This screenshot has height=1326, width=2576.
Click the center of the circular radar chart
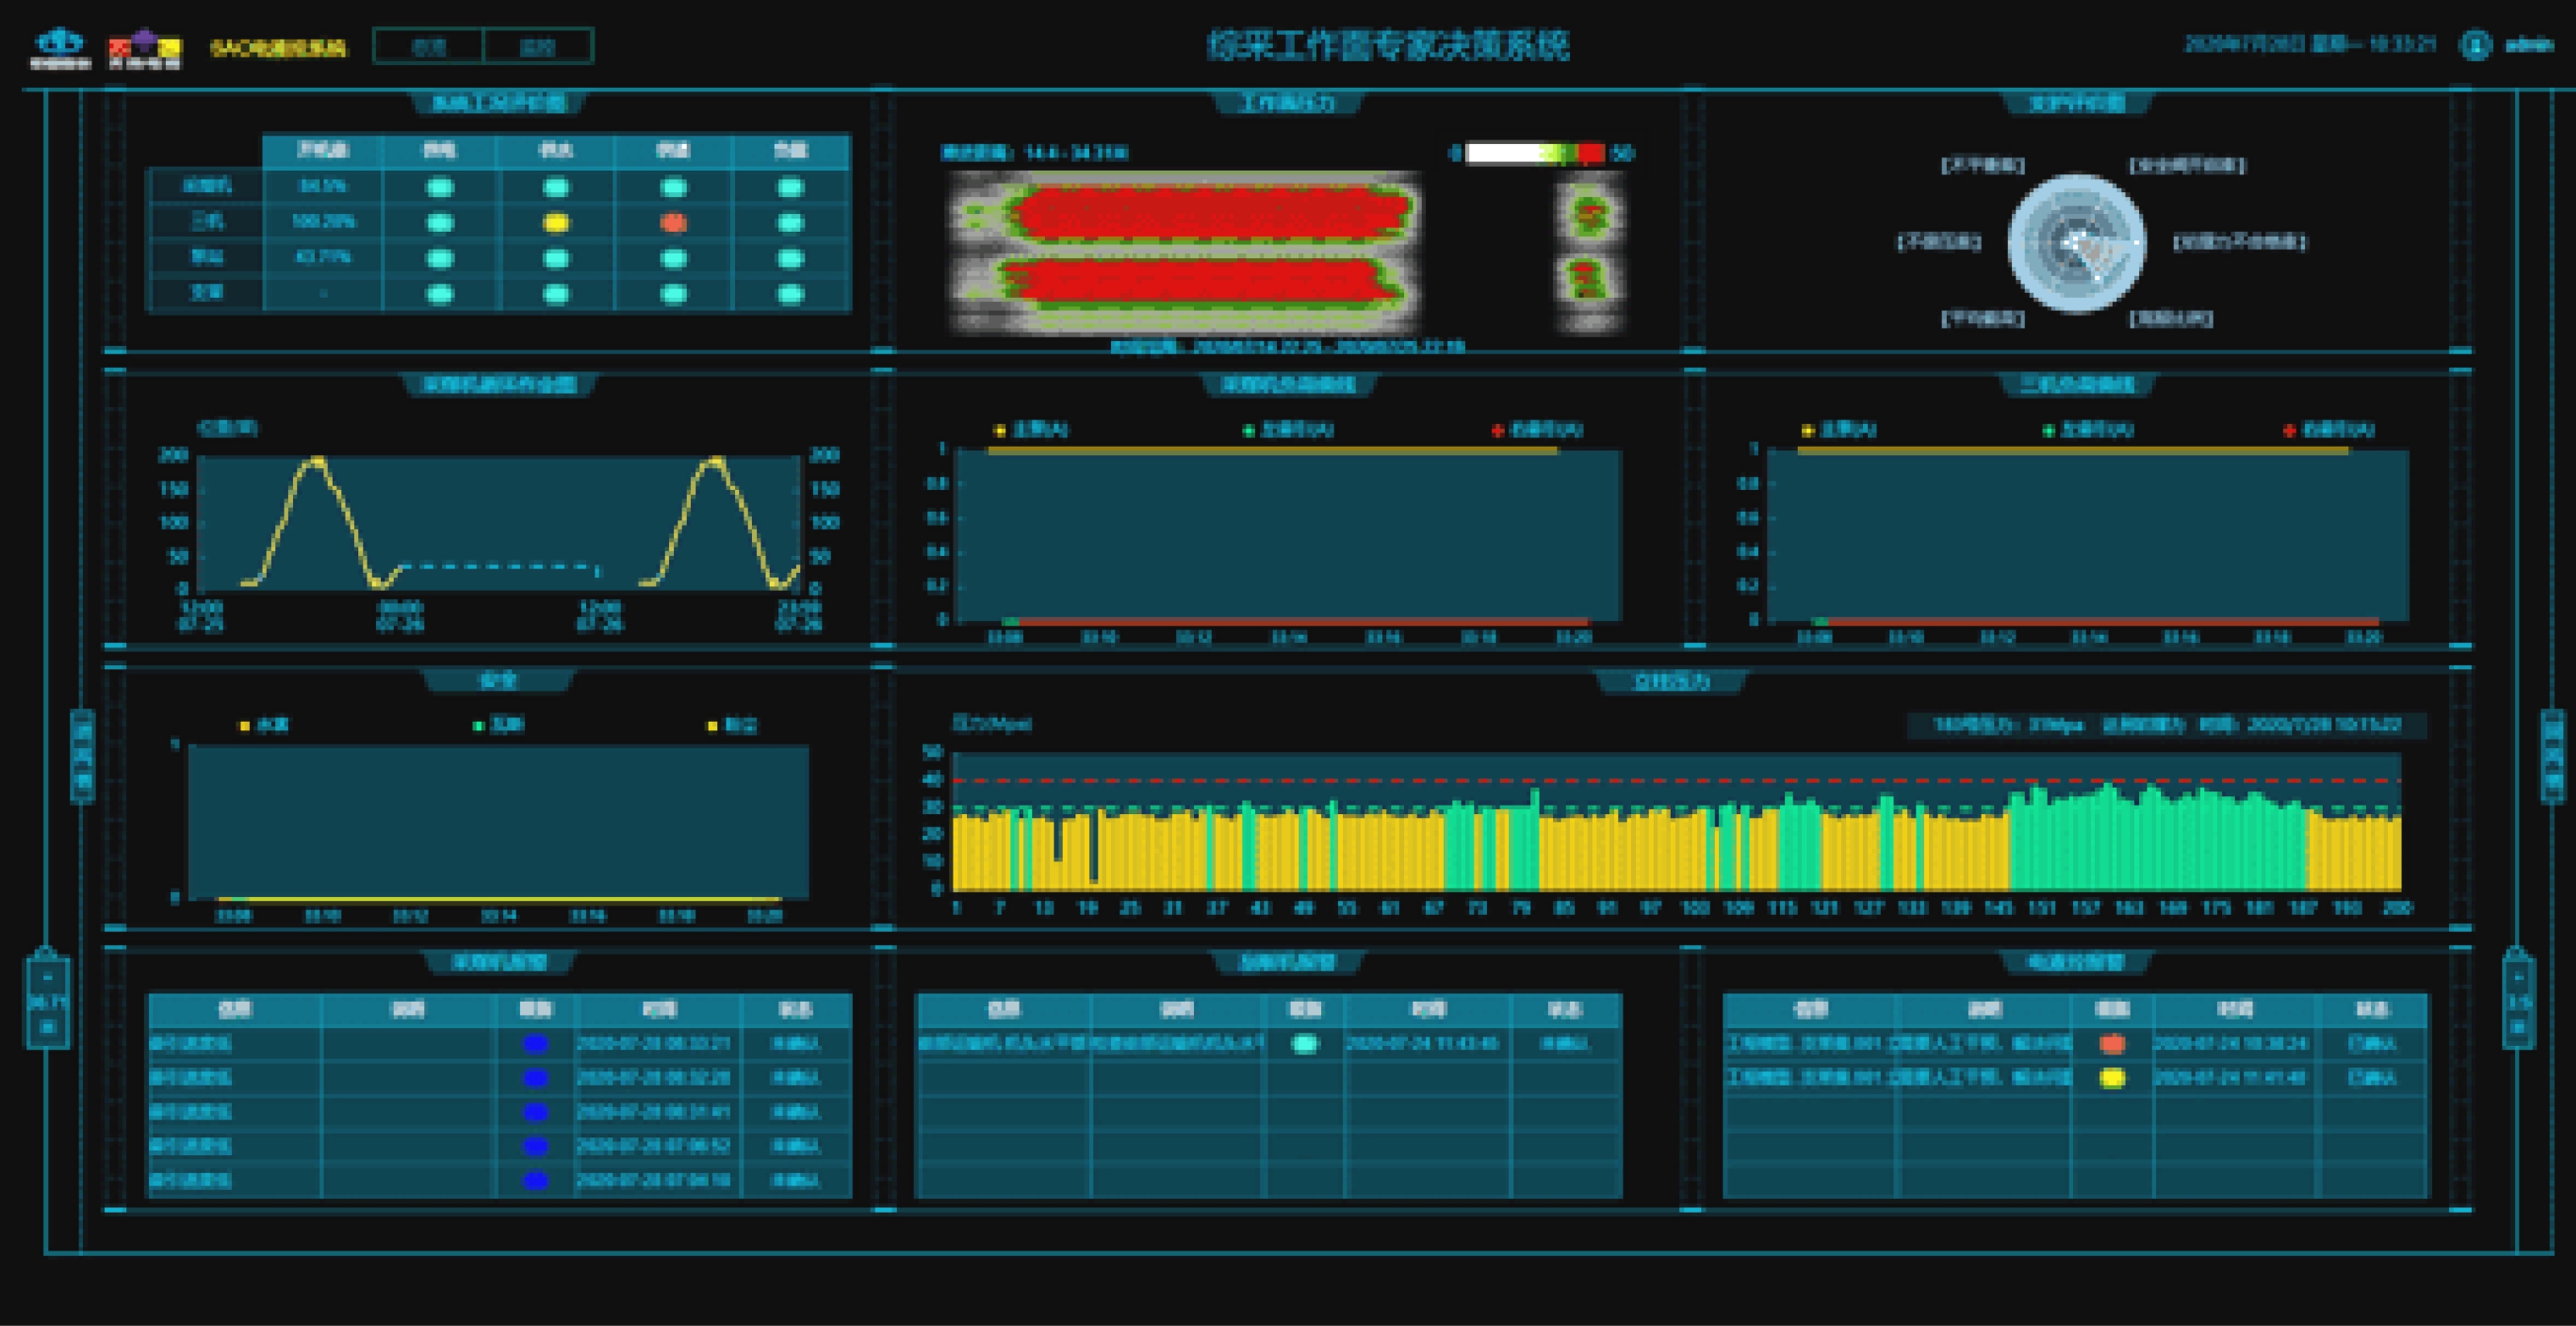pyautogui.click(x=2076, y=243)
